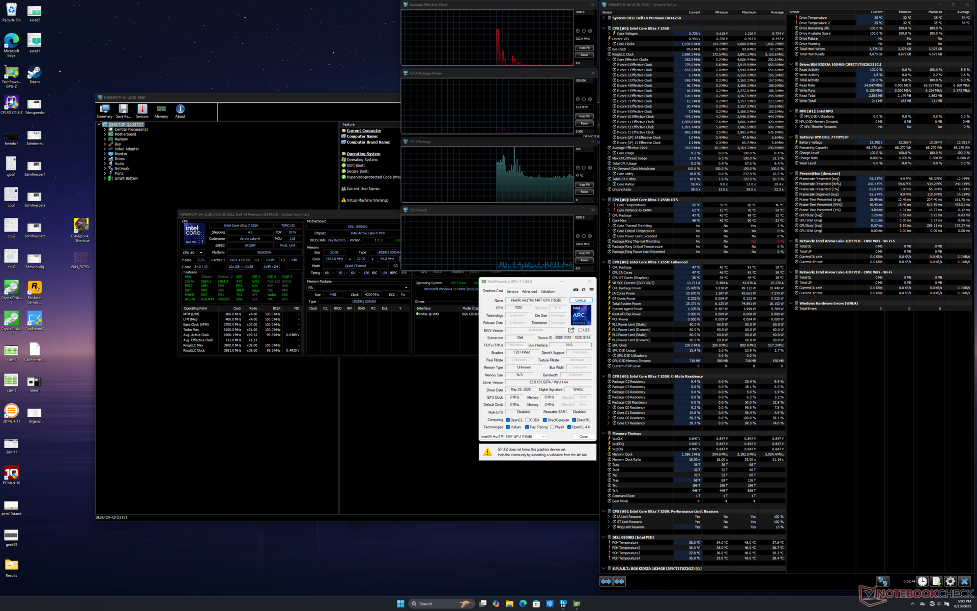977x611 pixels.
Task: Click Memory icon in HWiNFO toolbar
Action: pyautogui.click(x=161, y=111)
